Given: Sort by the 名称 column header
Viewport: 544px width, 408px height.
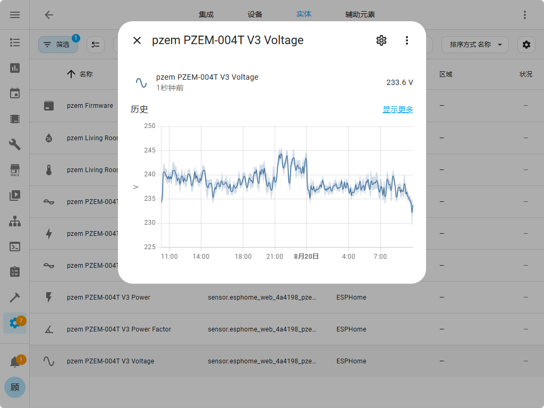Looking at the screenshot, I should coord(86,74).
